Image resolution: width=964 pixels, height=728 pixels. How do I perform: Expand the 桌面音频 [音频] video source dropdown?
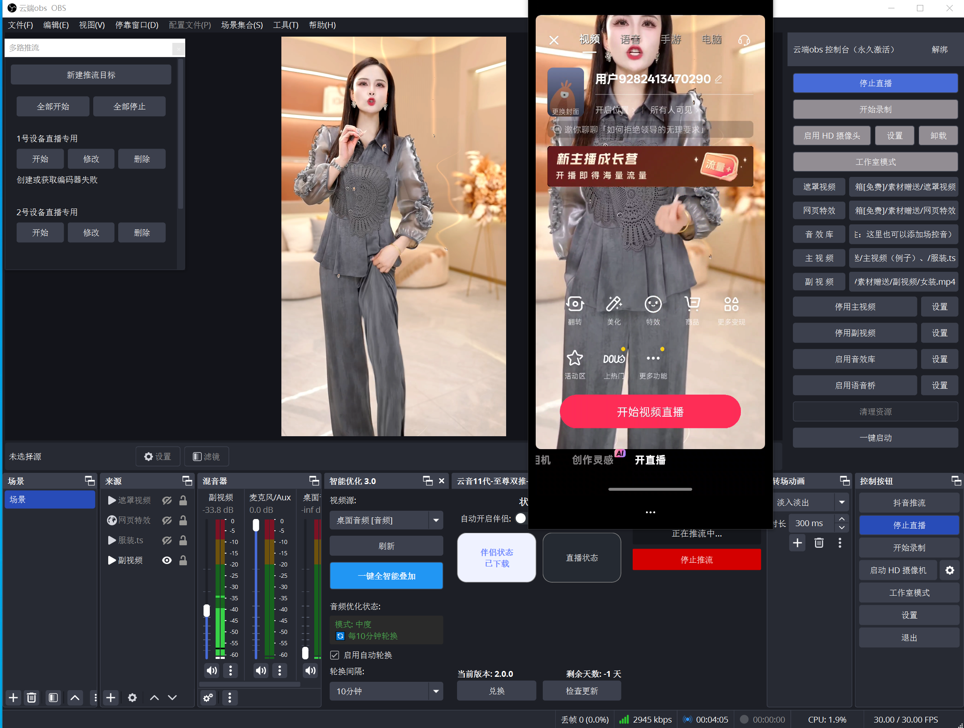435,520
